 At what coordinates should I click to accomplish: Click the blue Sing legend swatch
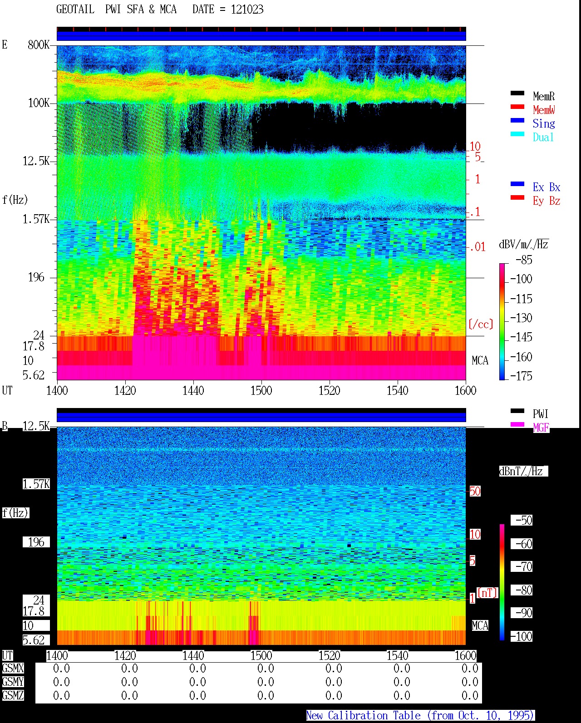click(x=517, y=120)
